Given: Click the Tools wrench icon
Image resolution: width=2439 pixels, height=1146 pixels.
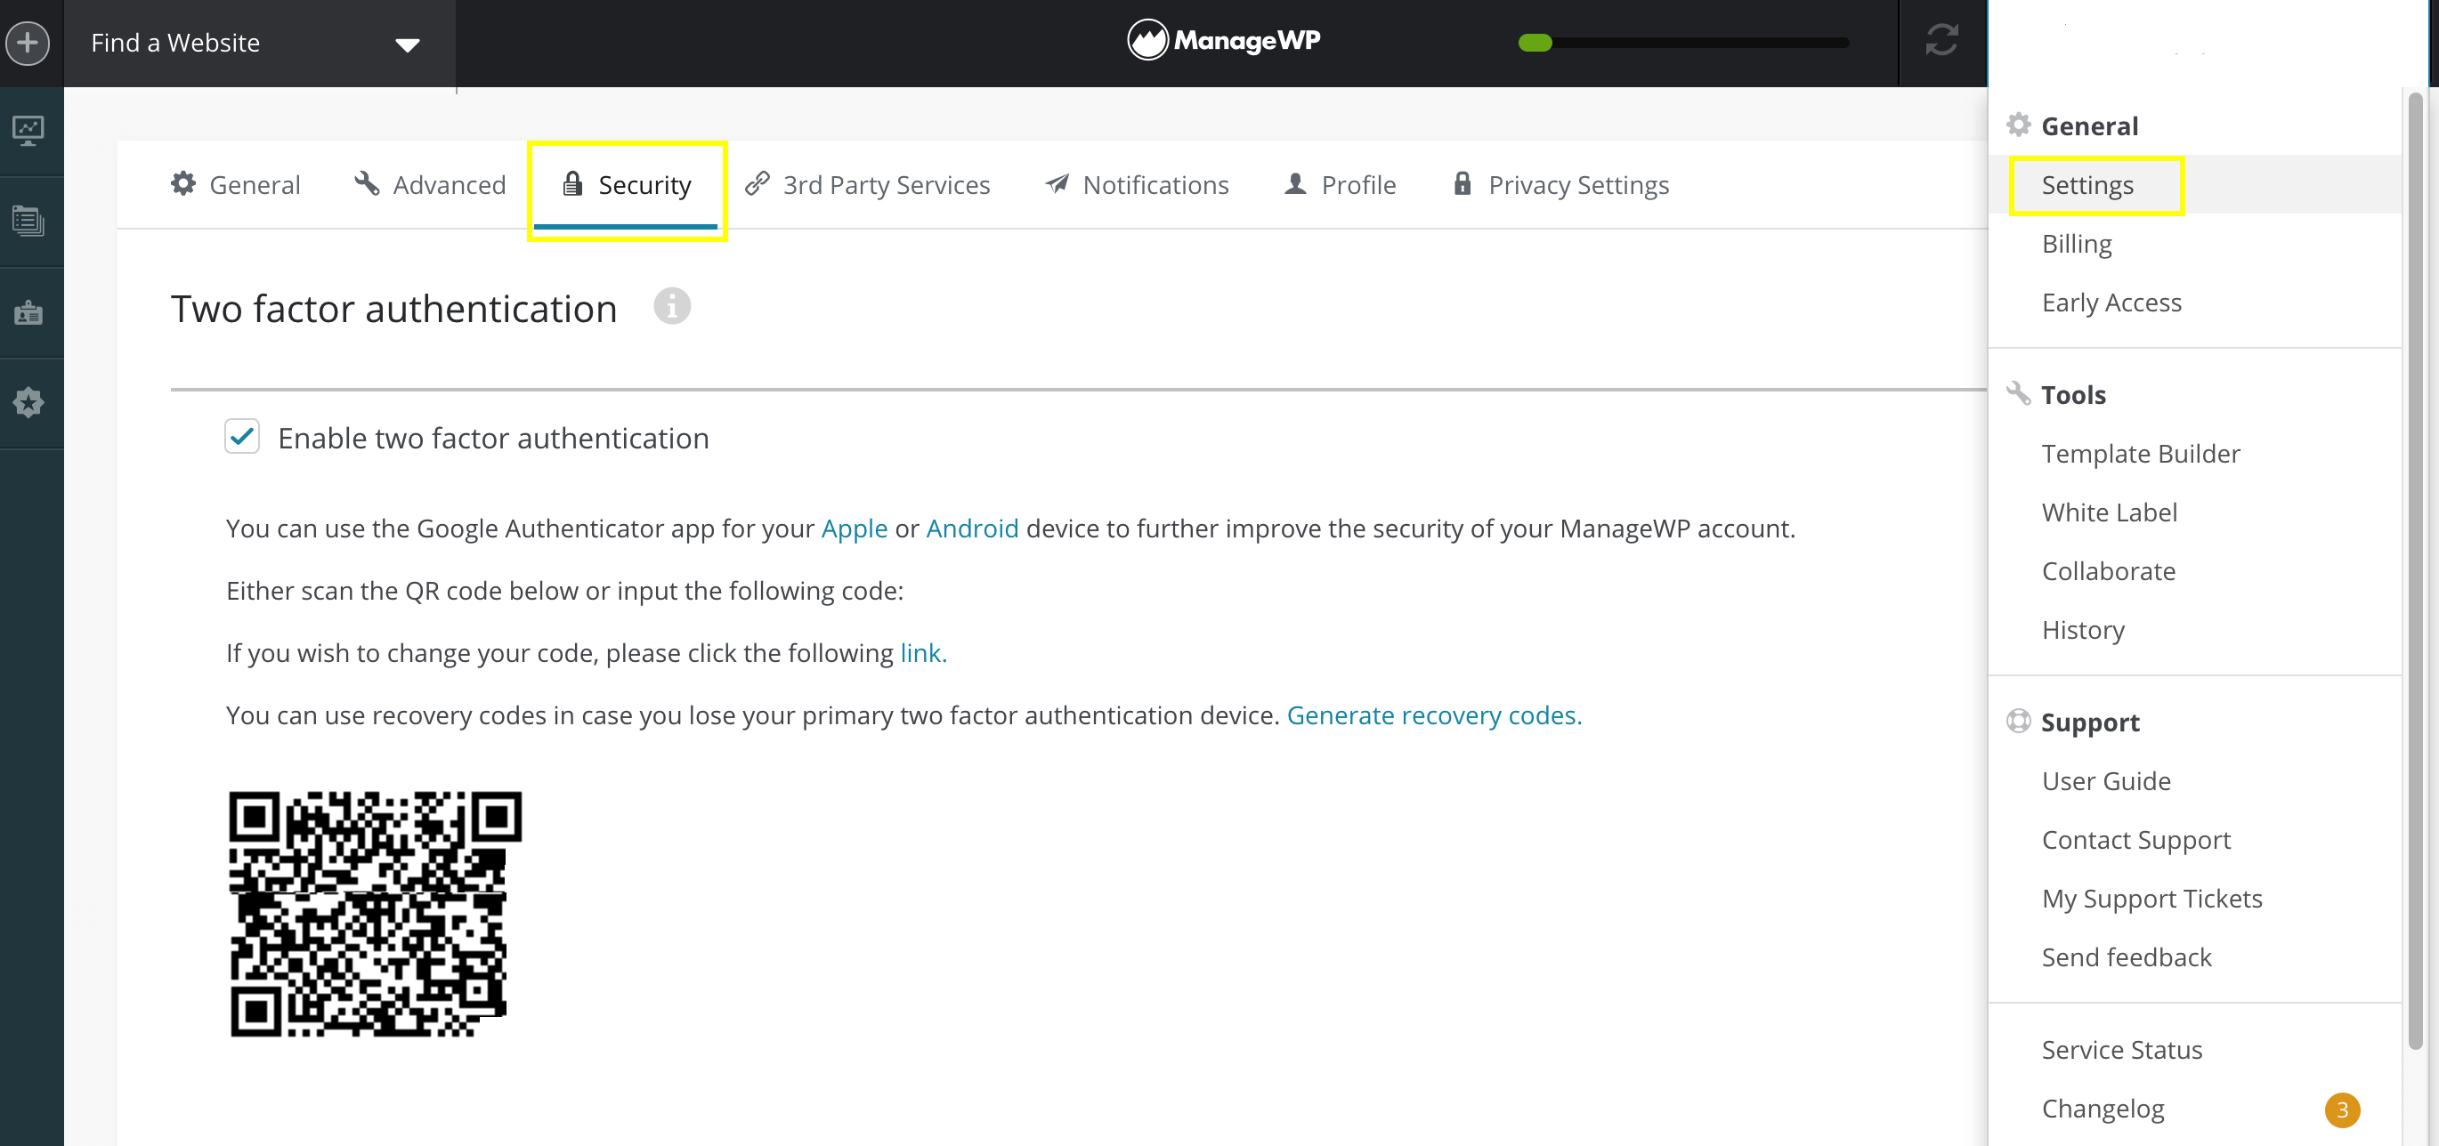Looking at the screenshot, I should 2017,391.
